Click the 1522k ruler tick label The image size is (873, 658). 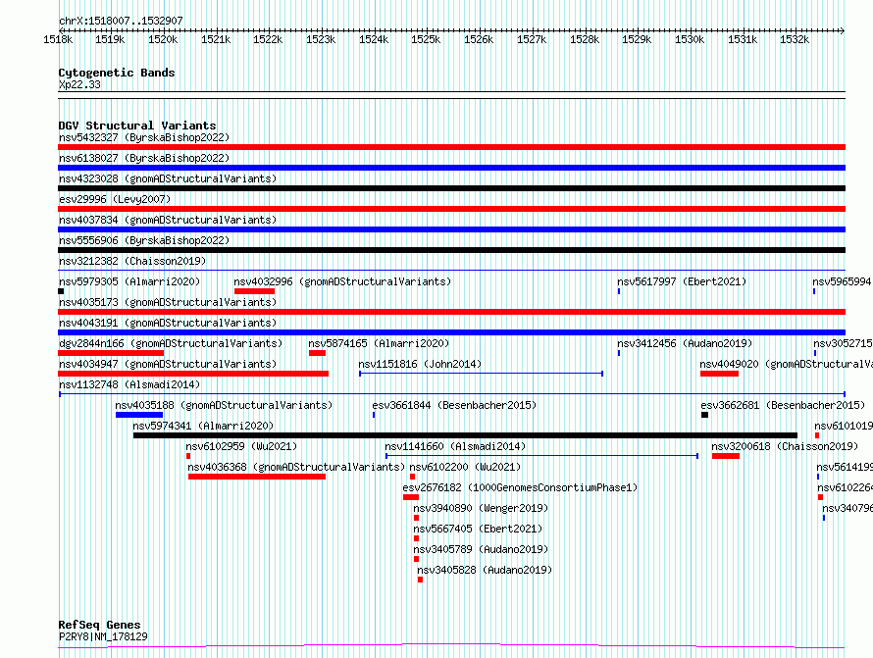pos(268,39)
